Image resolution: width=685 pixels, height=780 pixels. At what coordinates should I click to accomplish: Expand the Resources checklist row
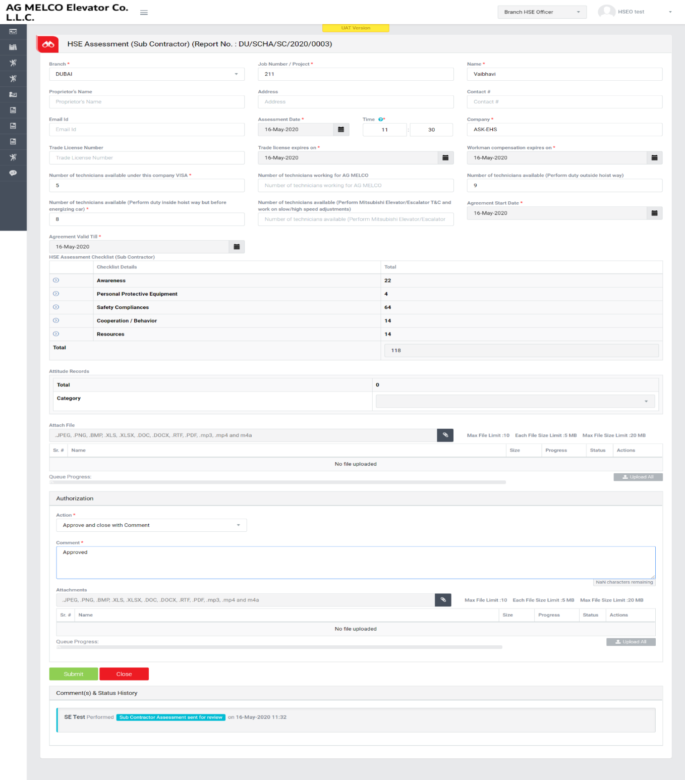tap(56, 333)
